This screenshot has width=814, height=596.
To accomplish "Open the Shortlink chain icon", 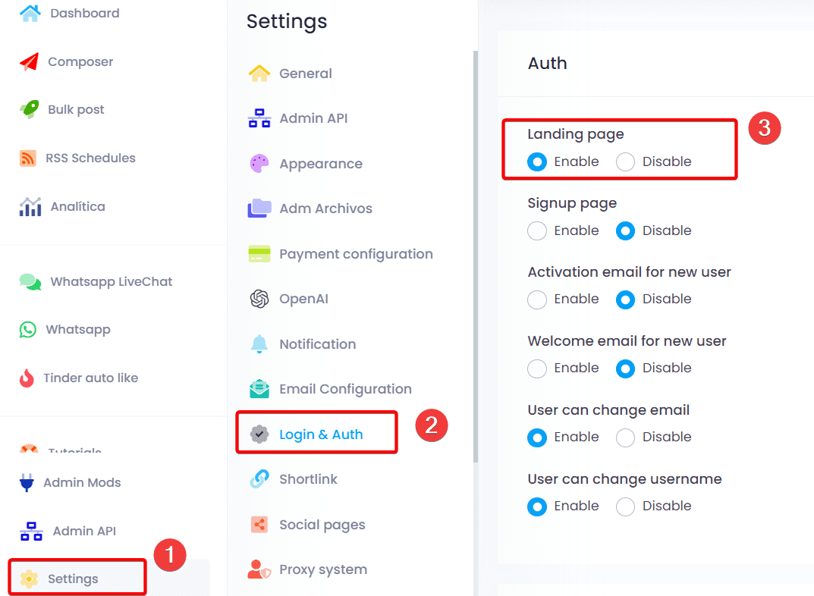I will click(x=259, y=479).
